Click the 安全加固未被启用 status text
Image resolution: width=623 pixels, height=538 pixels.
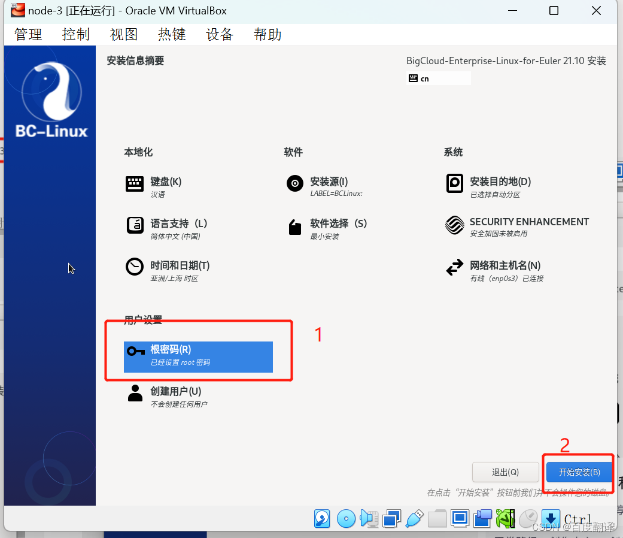[499, 234]
